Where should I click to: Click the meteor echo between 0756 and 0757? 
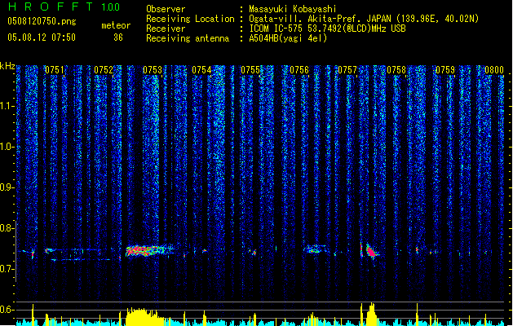pyautogui.click(x=316, y=249)
